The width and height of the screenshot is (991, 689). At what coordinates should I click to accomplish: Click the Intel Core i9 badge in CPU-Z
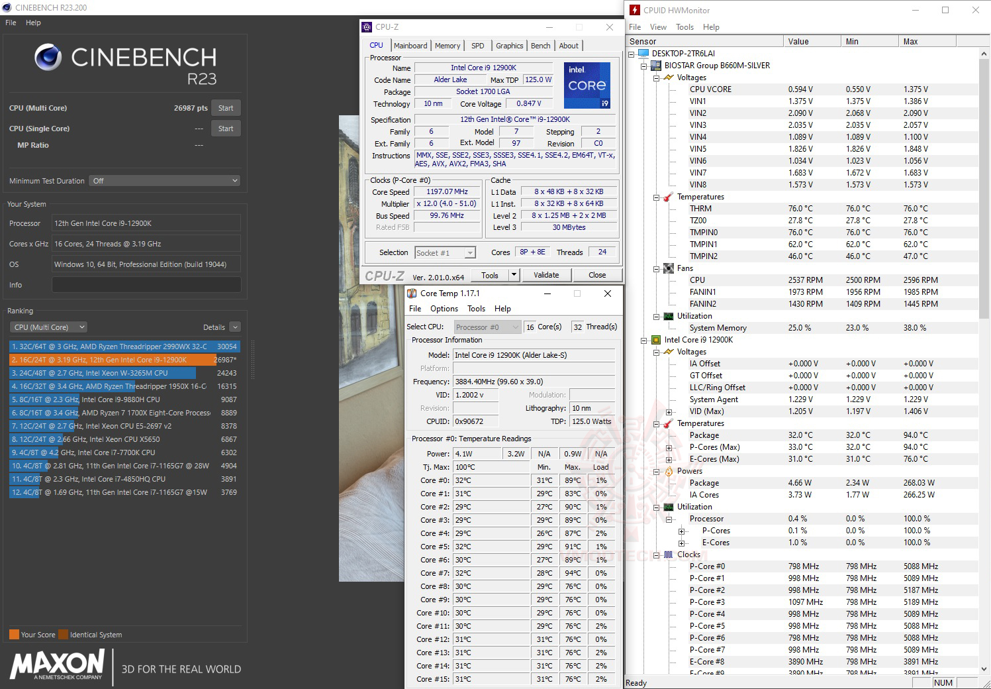(587, 85)
